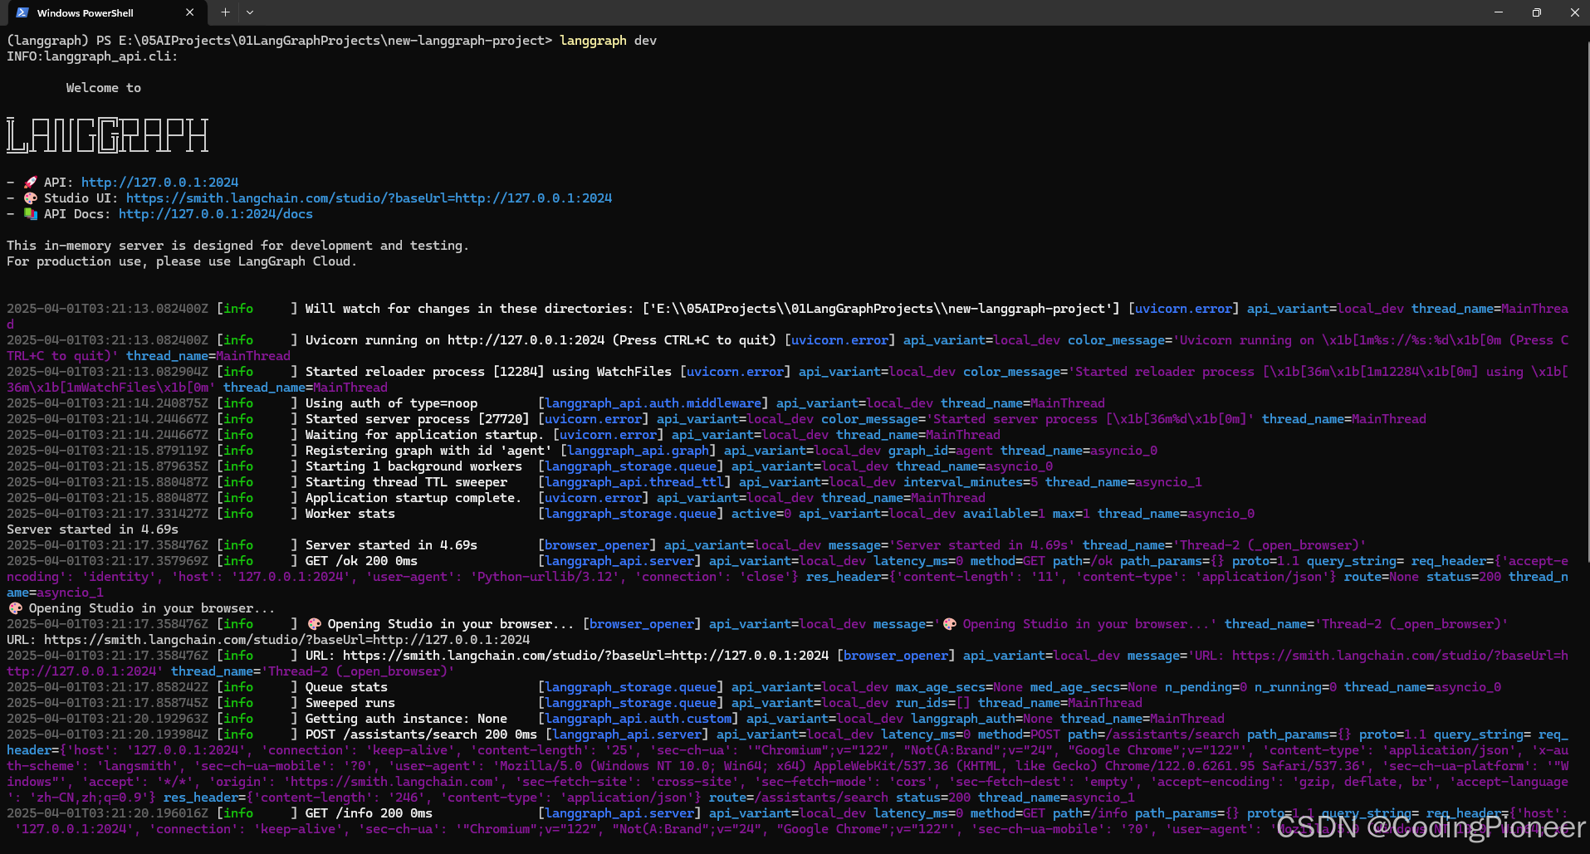This screenshot has height=854, width=1590.
Task: Click 'route=/assistants/search' value
Action: click(798, 798)
